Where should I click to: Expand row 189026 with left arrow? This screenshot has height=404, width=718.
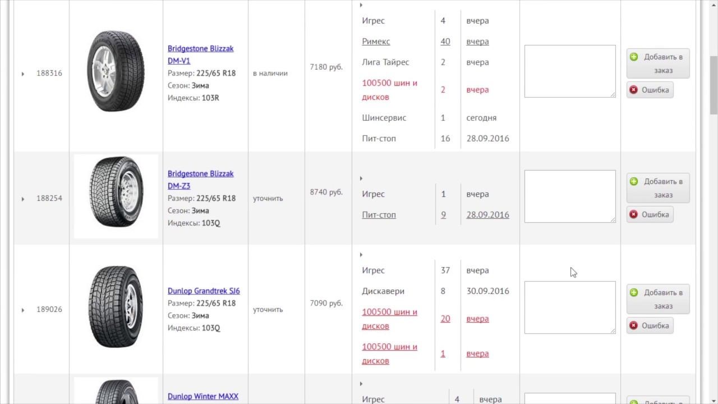23,310
